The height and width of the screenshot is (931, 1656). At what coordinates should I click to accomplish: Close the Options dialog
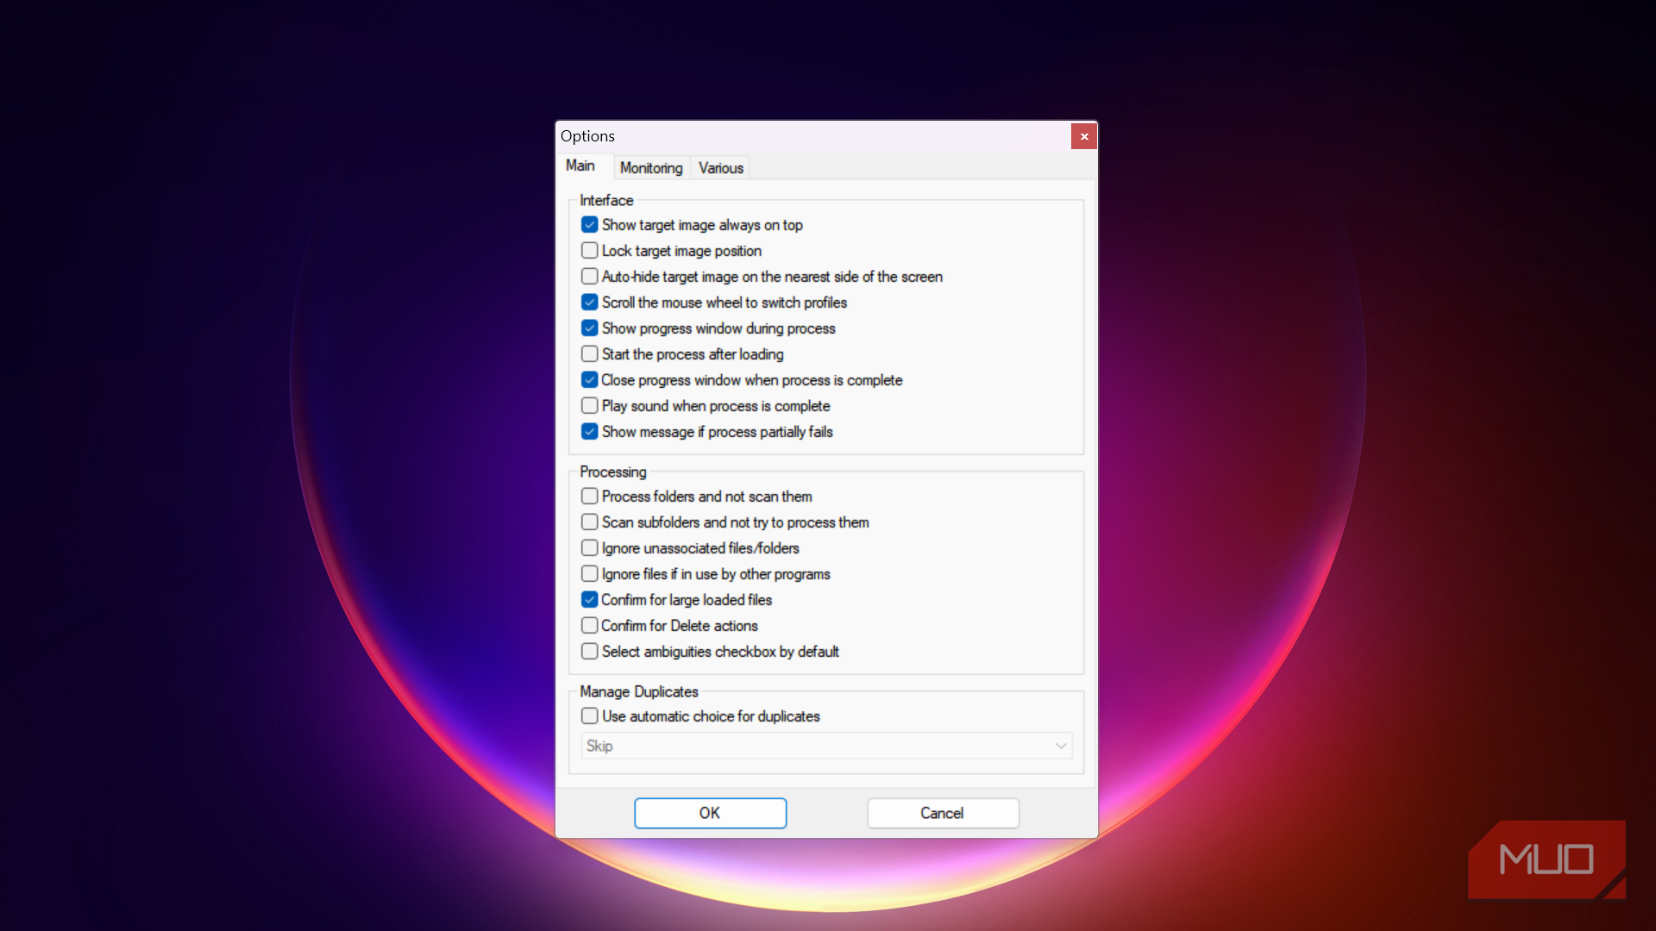point(1084,136)
